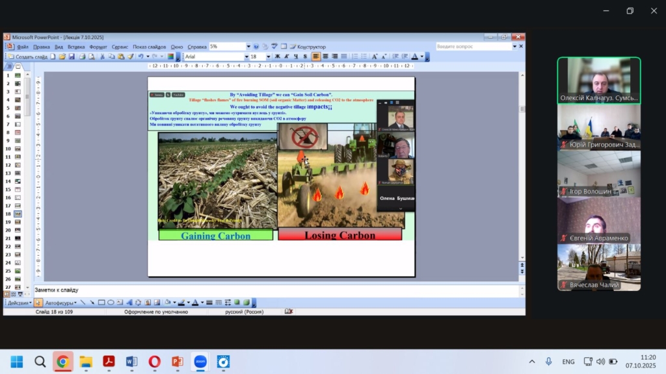Image resolution: width=666 pixels, height=374 pixels.
Task: Enable center text alignment
Action: 325,56
